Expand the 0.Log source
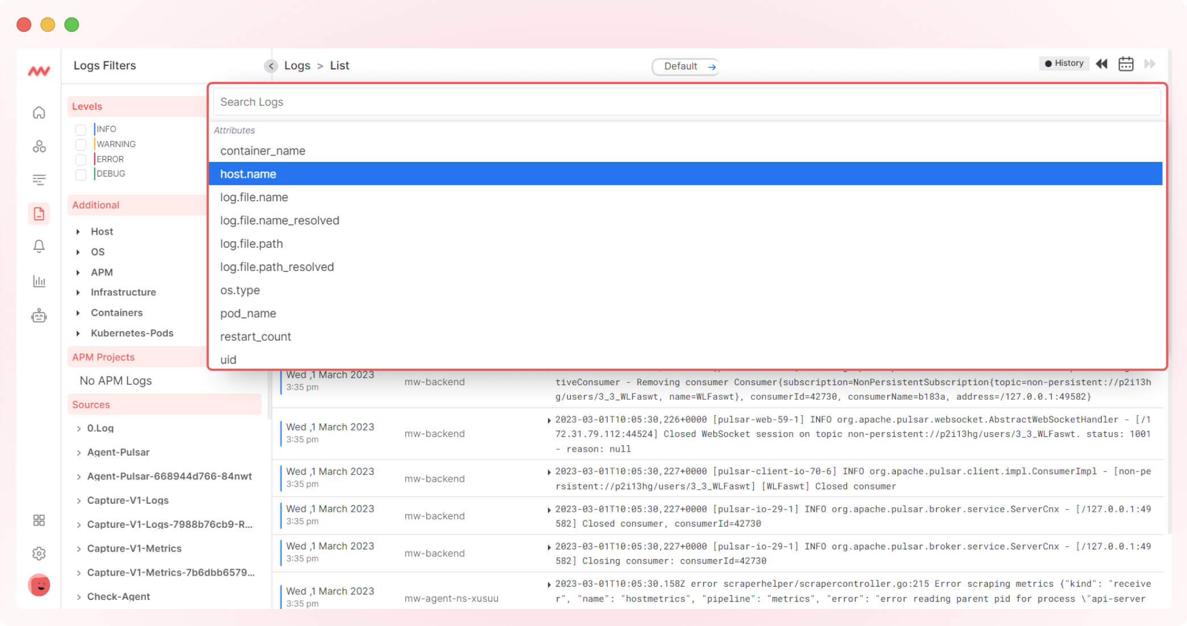1187x626 pixels. pos(78,428)
